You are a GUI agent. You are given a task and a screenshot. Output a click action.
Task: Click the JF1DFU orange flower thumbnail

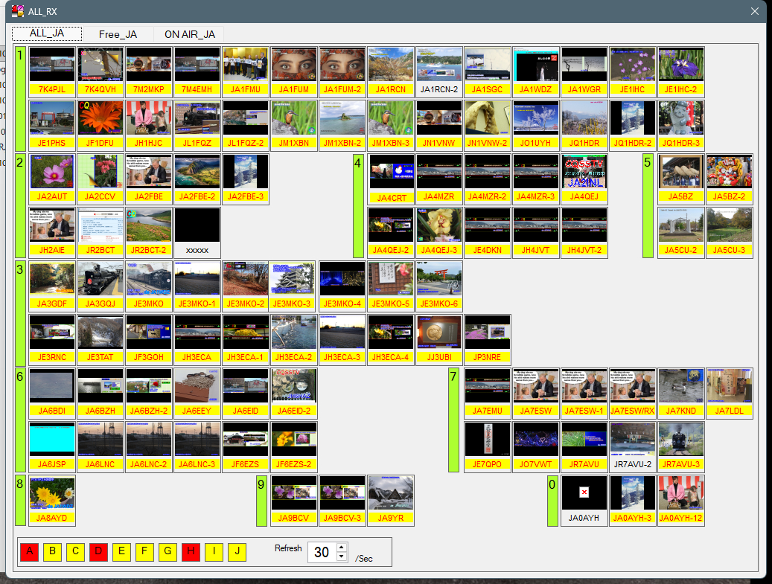100,118
